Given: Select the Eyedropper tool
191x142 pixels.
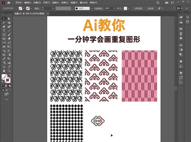Looking at the screenshot, I should (4, 59).
